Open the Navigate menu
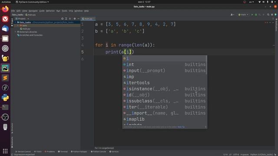Screen dimensions: 278x156 click(x=33, y=11)
